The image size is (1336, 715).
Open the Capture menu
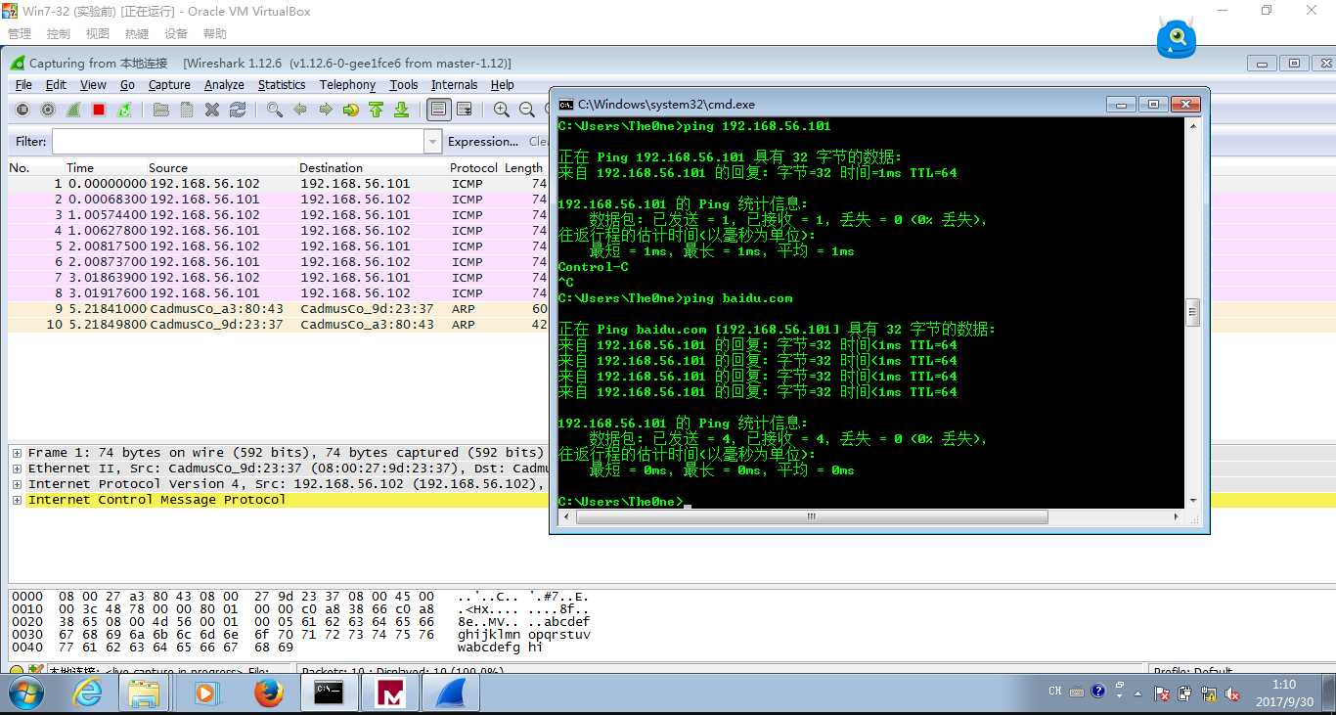[x=169, y=85]
